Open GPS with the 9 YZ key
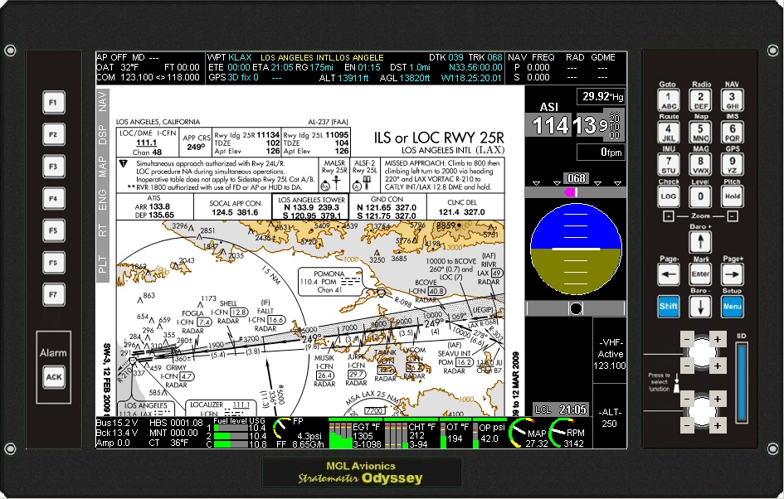 click(732, 164)
